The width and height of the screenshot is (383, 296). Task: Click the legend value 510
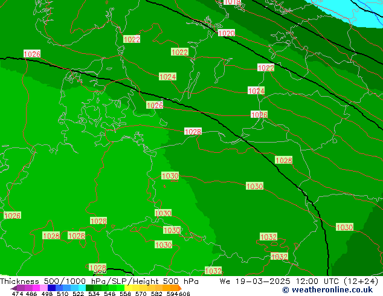(62, 294)
